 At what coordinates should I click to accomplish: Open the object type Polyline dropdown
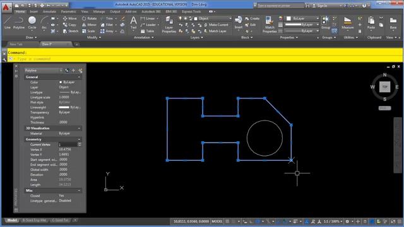coord(44,70)
